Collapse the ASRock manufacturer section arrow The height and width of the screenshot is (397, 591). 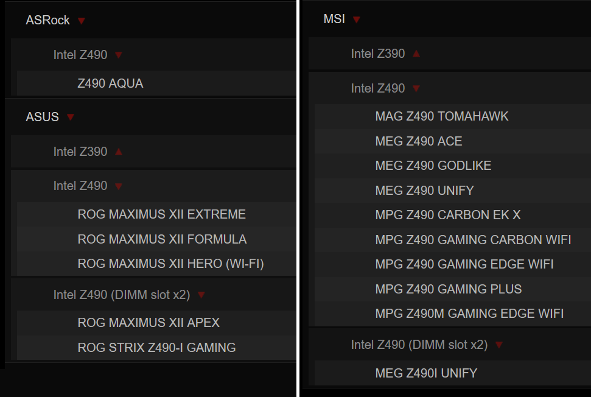tap(82, 21)
